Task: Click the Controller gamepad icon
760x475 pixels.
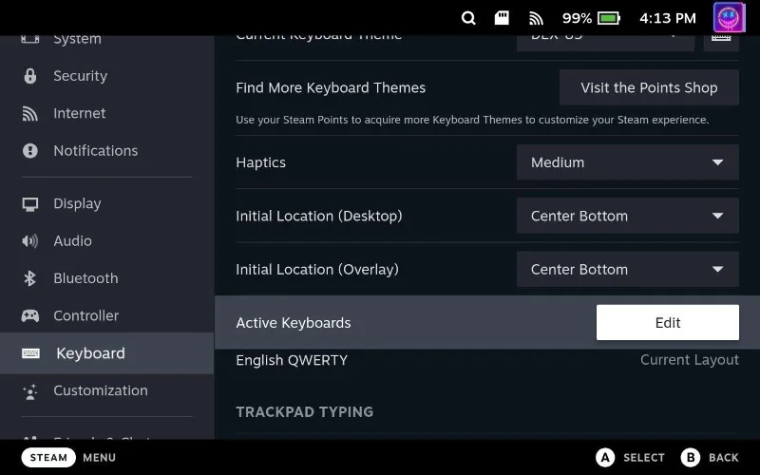Action: (x=30, y=316)
